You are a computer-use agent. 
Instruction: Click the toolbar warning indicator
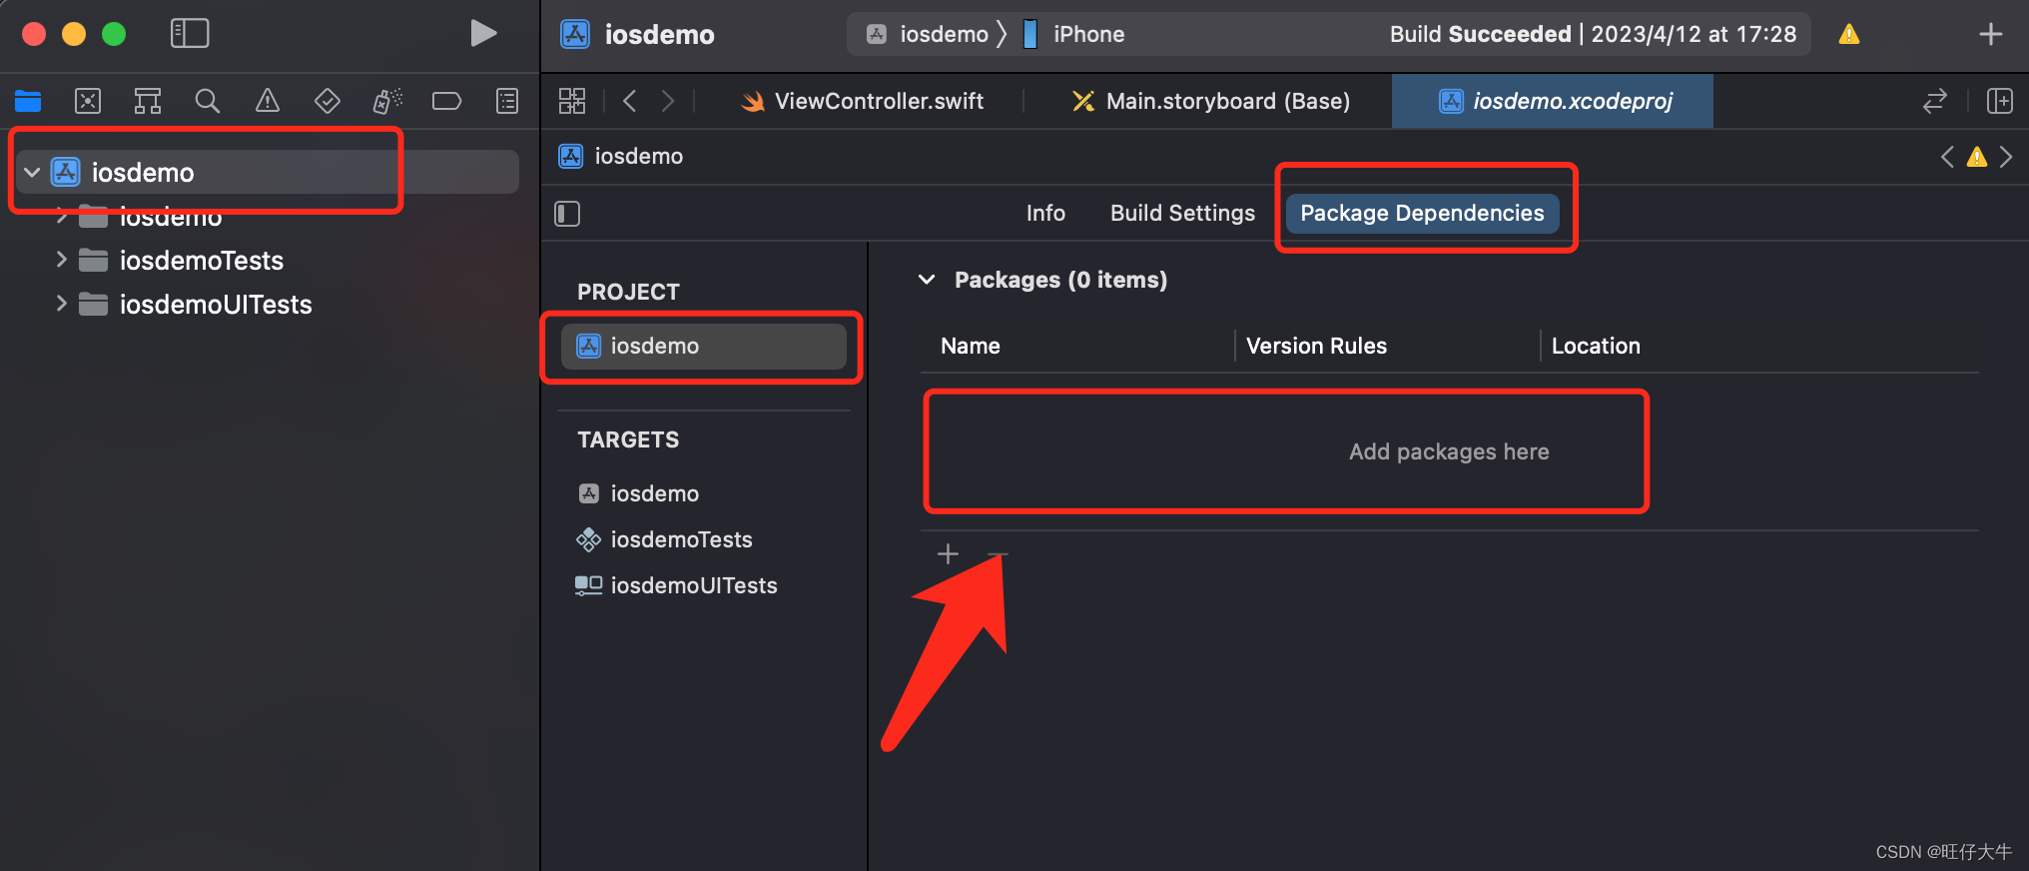(1849, 35)
